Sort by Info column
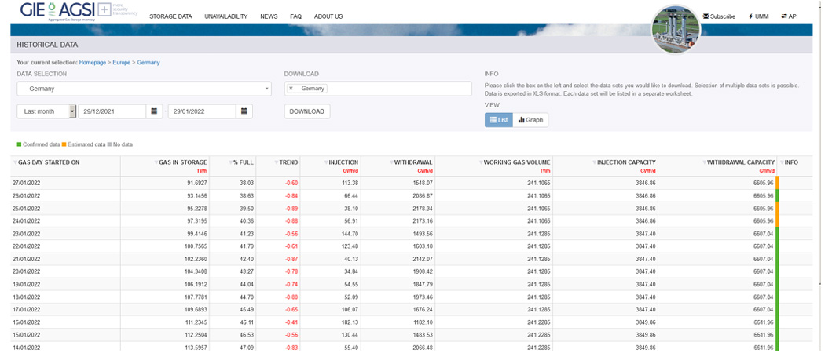This screenshot has height=353, width=825. (789, 163)
